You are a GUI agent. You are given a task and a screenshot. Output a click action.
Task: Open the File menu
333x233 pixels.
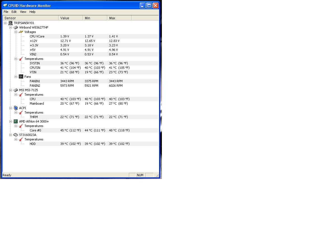click(6, 12)
